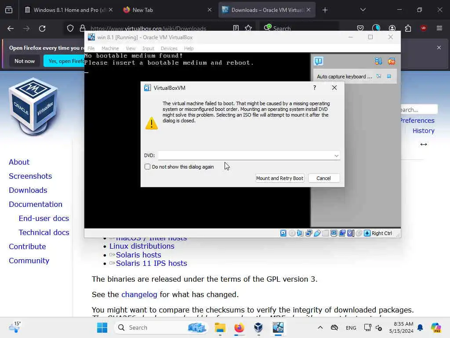Click the network adapters indicator in VM status bar

pos(308,233)
